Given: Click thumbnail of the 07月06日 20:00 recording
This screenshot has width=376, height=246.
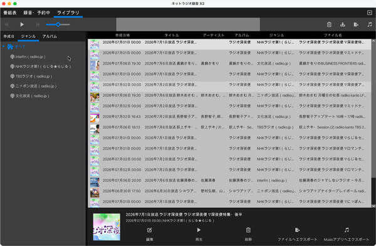Looking at the screenshot, I should pyautogui.click(x=95, y=182).
